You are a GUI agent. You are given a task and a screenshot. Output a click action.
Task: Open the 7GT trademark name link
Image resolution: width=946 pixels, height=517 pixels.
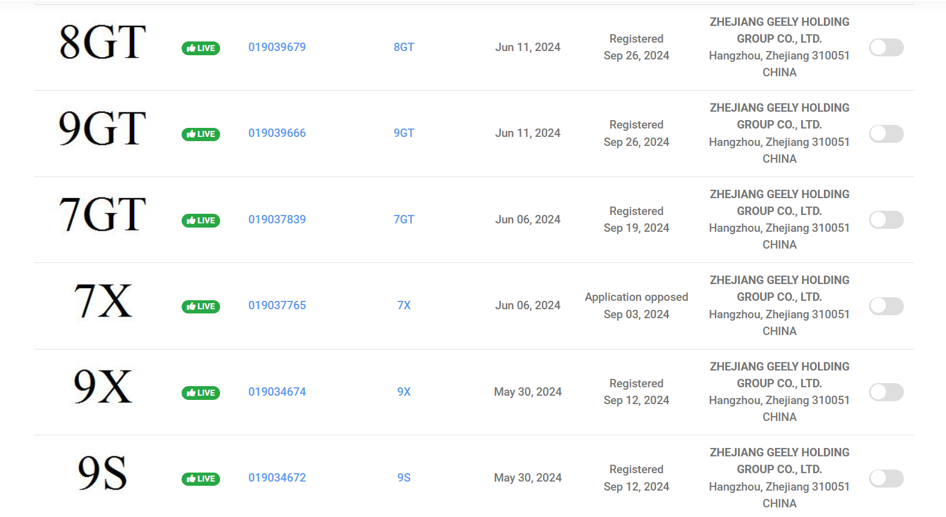404,219
